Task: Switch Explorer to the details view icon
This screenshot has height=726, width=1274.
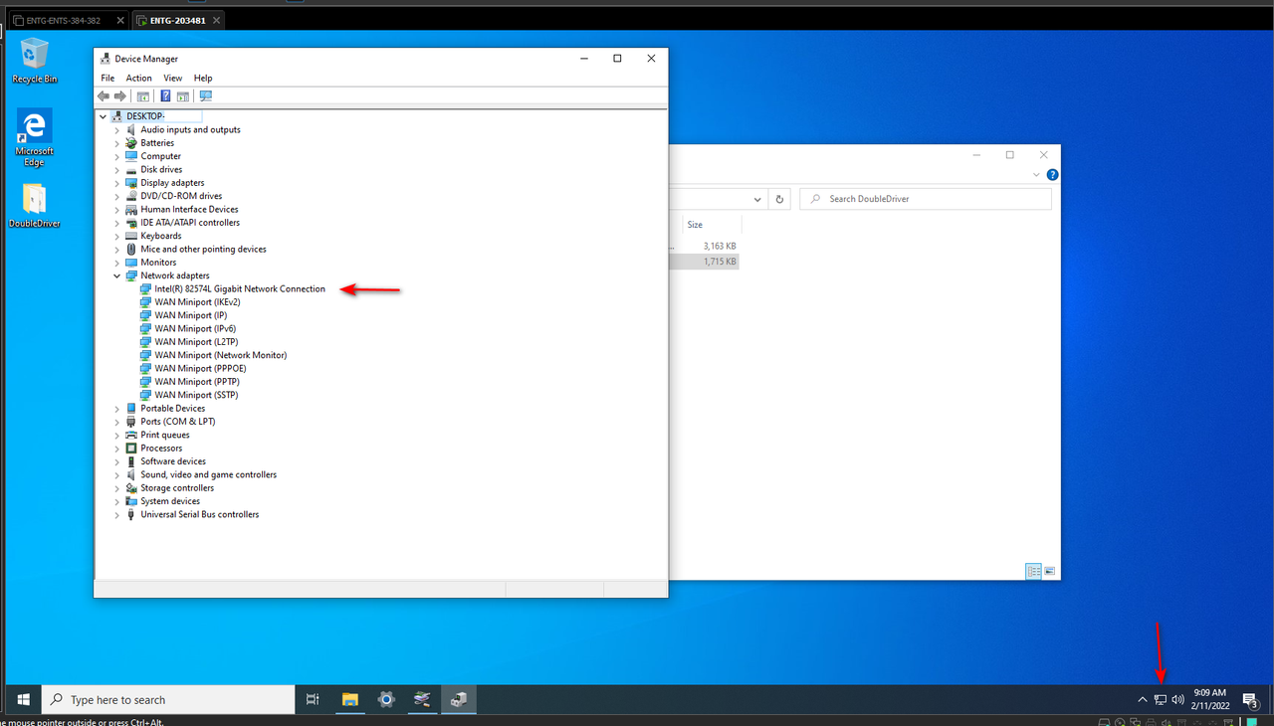Action: point(1033,572)
